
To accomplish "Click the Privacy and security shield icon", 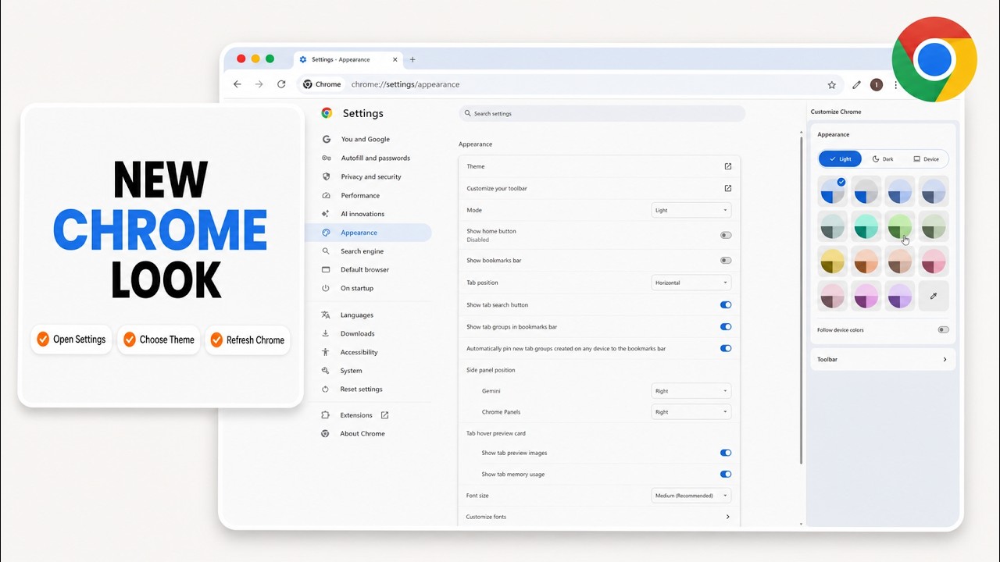I will point(326,176).
